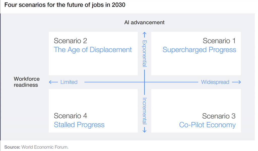Image resolution: width=258 pixels, height=151 pixels.
Task: Click the chart title about 2030 jobs
Action: coord(65,5)
